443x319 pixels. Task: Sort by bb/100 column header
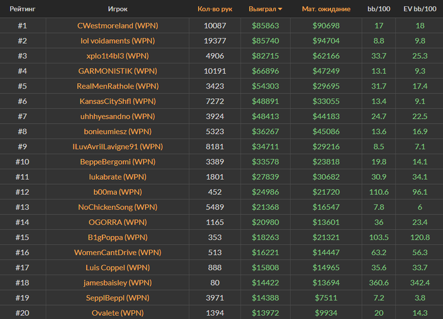[x=379, y=9]
